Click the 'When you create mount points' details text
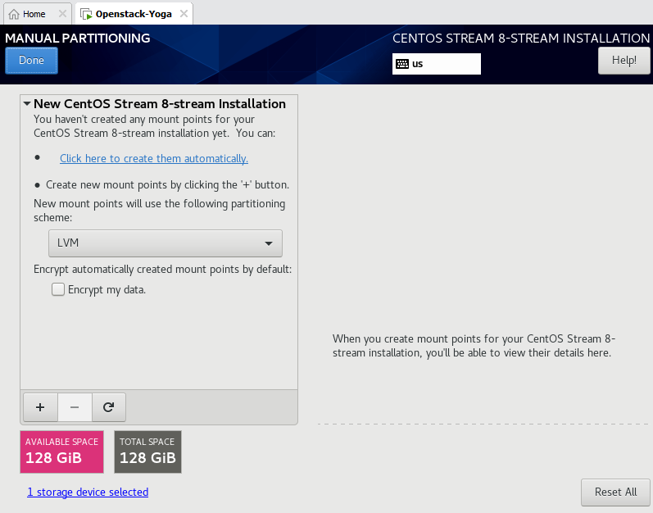 474,346
